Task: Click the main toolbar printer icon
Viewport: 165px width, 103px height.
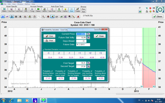Action: [147, 11]
